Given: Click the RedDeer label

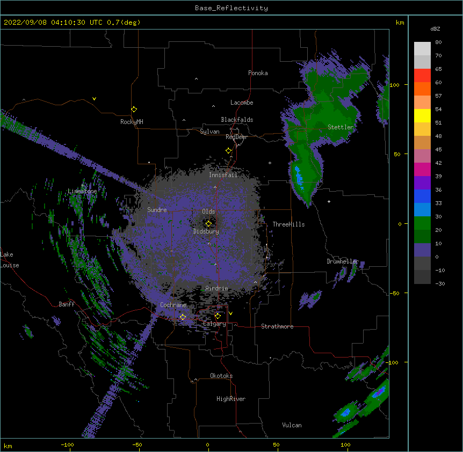Looking at the screenshot, I should 236,137.
